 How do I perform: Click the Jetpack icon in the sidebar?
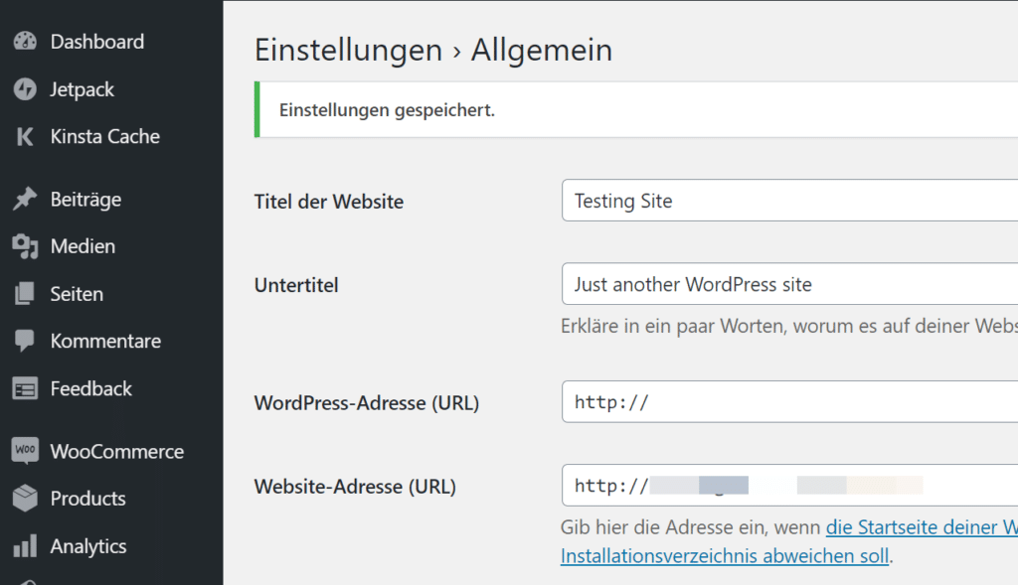[x=24, y=89]
